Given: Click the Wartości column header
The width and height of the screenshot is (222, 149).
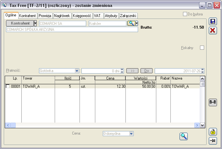Looking at the screenshot, I should pos(141,78).
